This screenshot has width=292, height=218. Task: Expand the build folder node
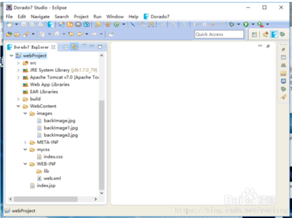point(18,99)
